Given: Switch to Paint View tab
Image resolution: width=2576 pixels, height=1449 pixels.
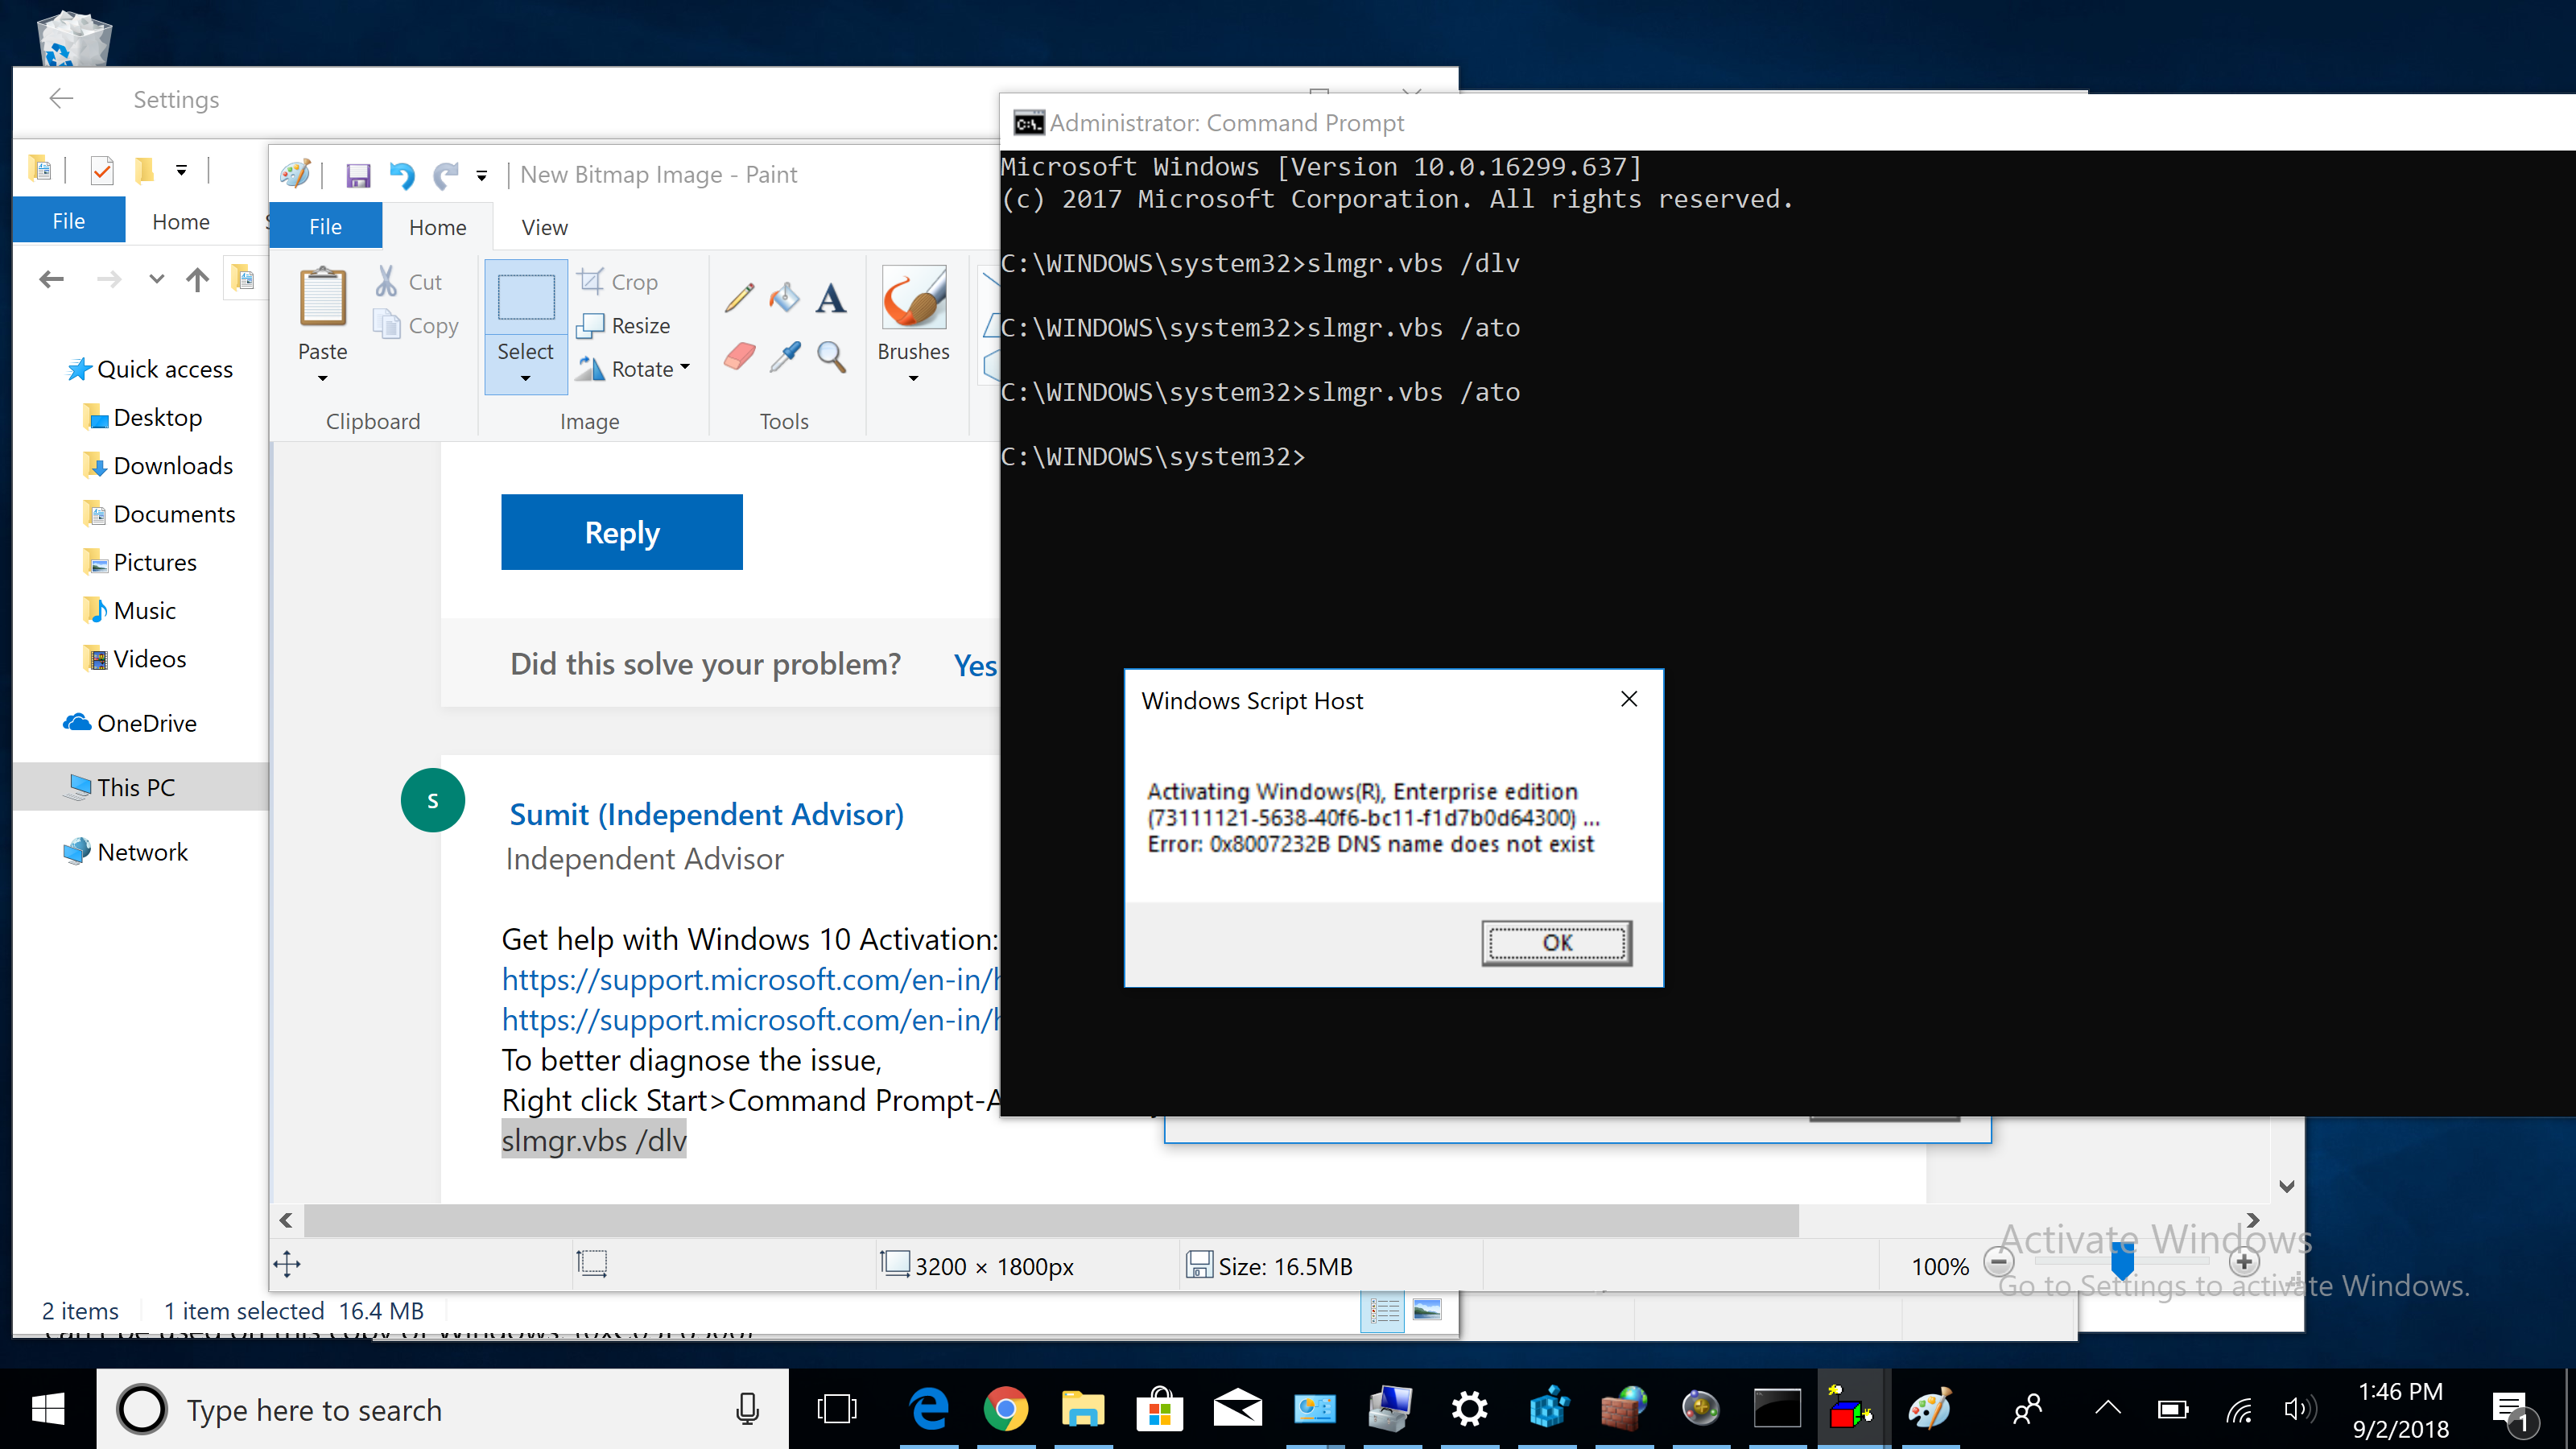Looking at the screenshot, I should (x=545, y=227).
